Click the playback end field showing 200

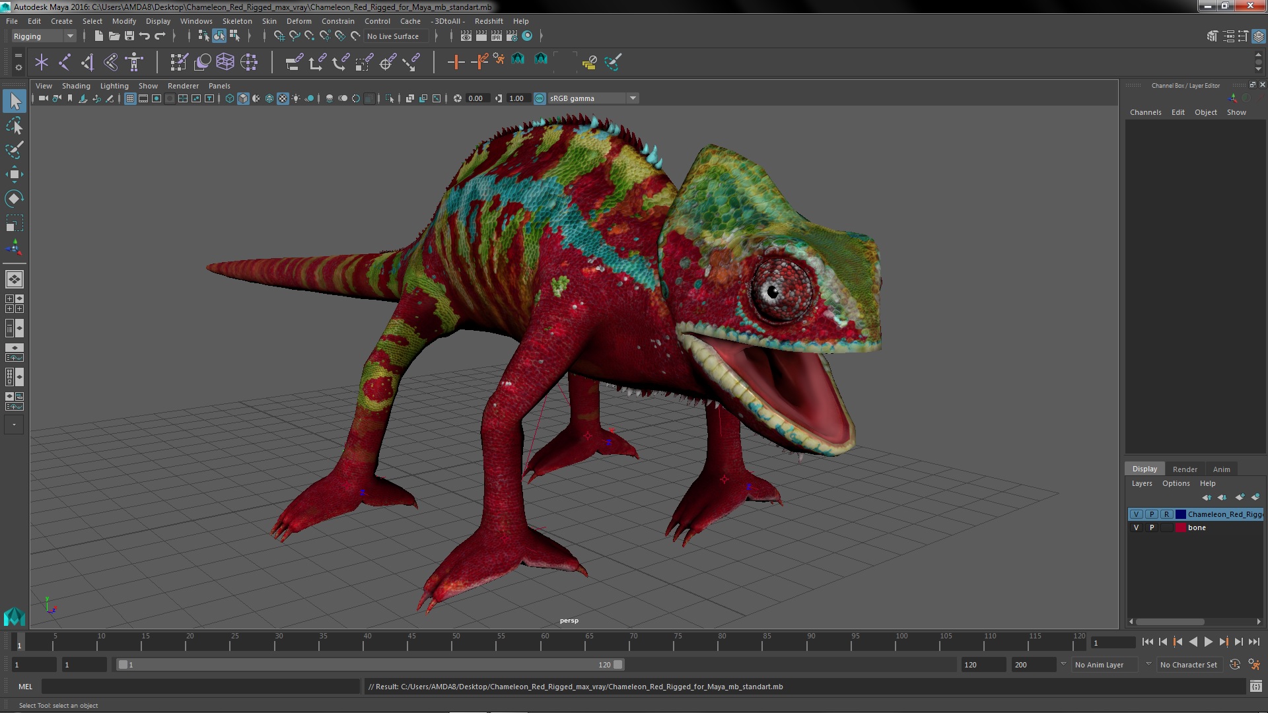tap(1034, 665)
